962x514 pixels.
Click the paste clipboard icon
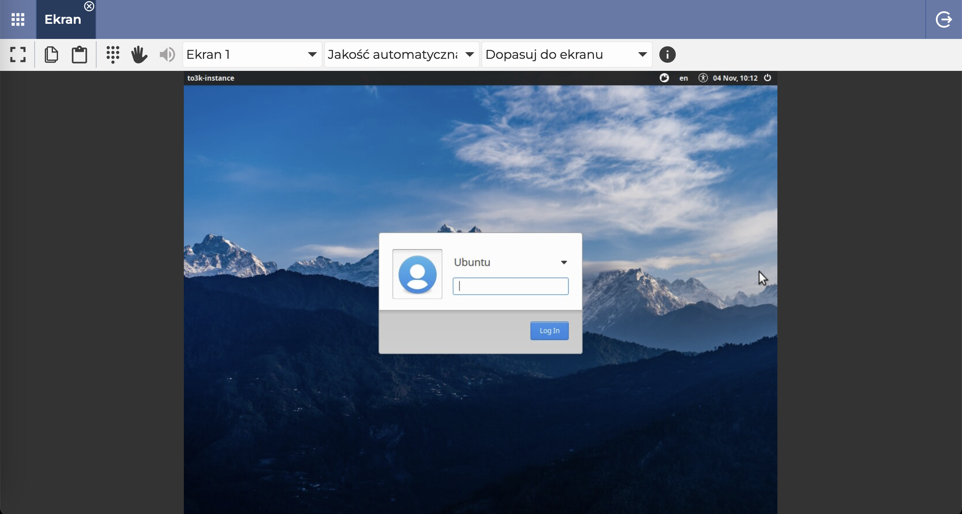click(79, 55)
